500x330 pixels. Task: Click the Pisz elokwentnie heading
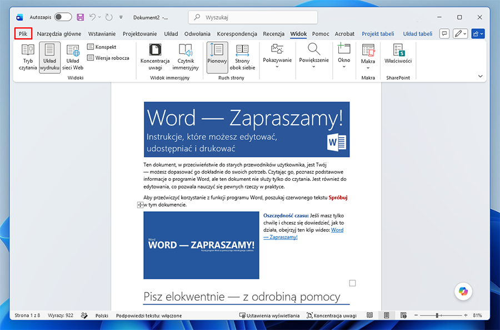click(242, 297)
